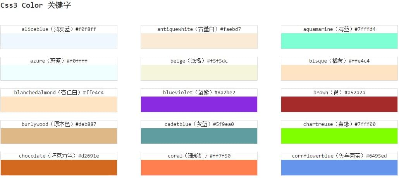Click the chocolate color swatch
The image size is (399, 178).
click(59, 168)
